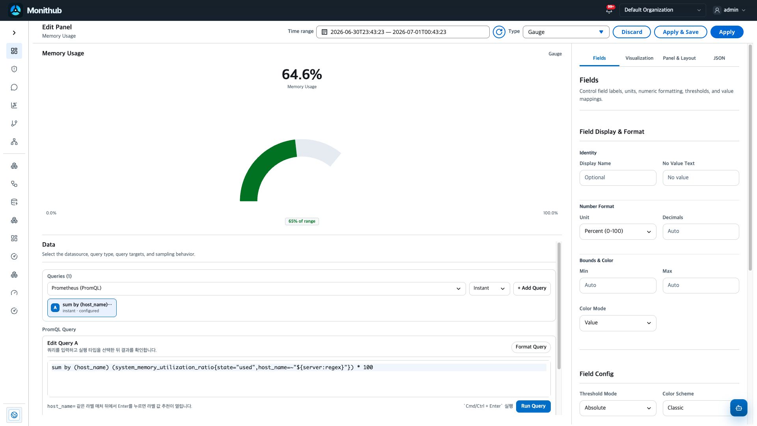Open the chat bubble icon in sidebar

14,87
